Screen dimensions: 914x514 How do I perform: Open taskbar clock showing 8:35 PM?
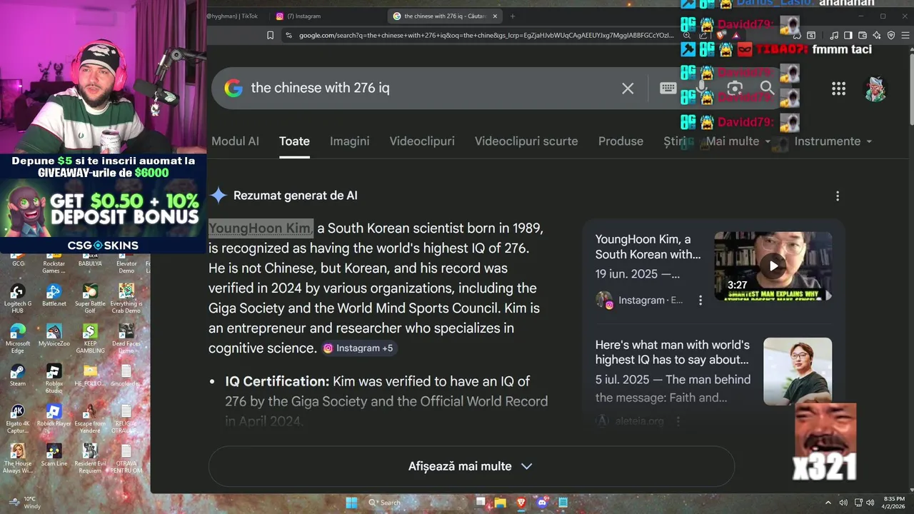(x=894, y=503)
